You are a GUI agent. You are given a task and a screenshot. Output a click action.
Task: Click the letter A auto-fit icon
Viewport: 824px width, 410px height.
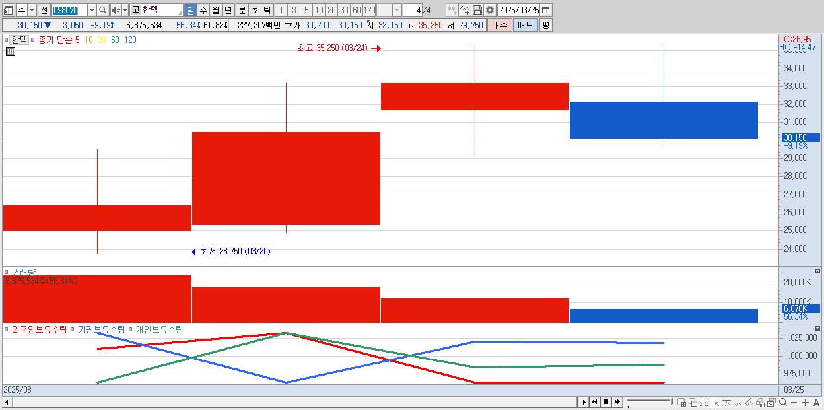pos(817,403)
